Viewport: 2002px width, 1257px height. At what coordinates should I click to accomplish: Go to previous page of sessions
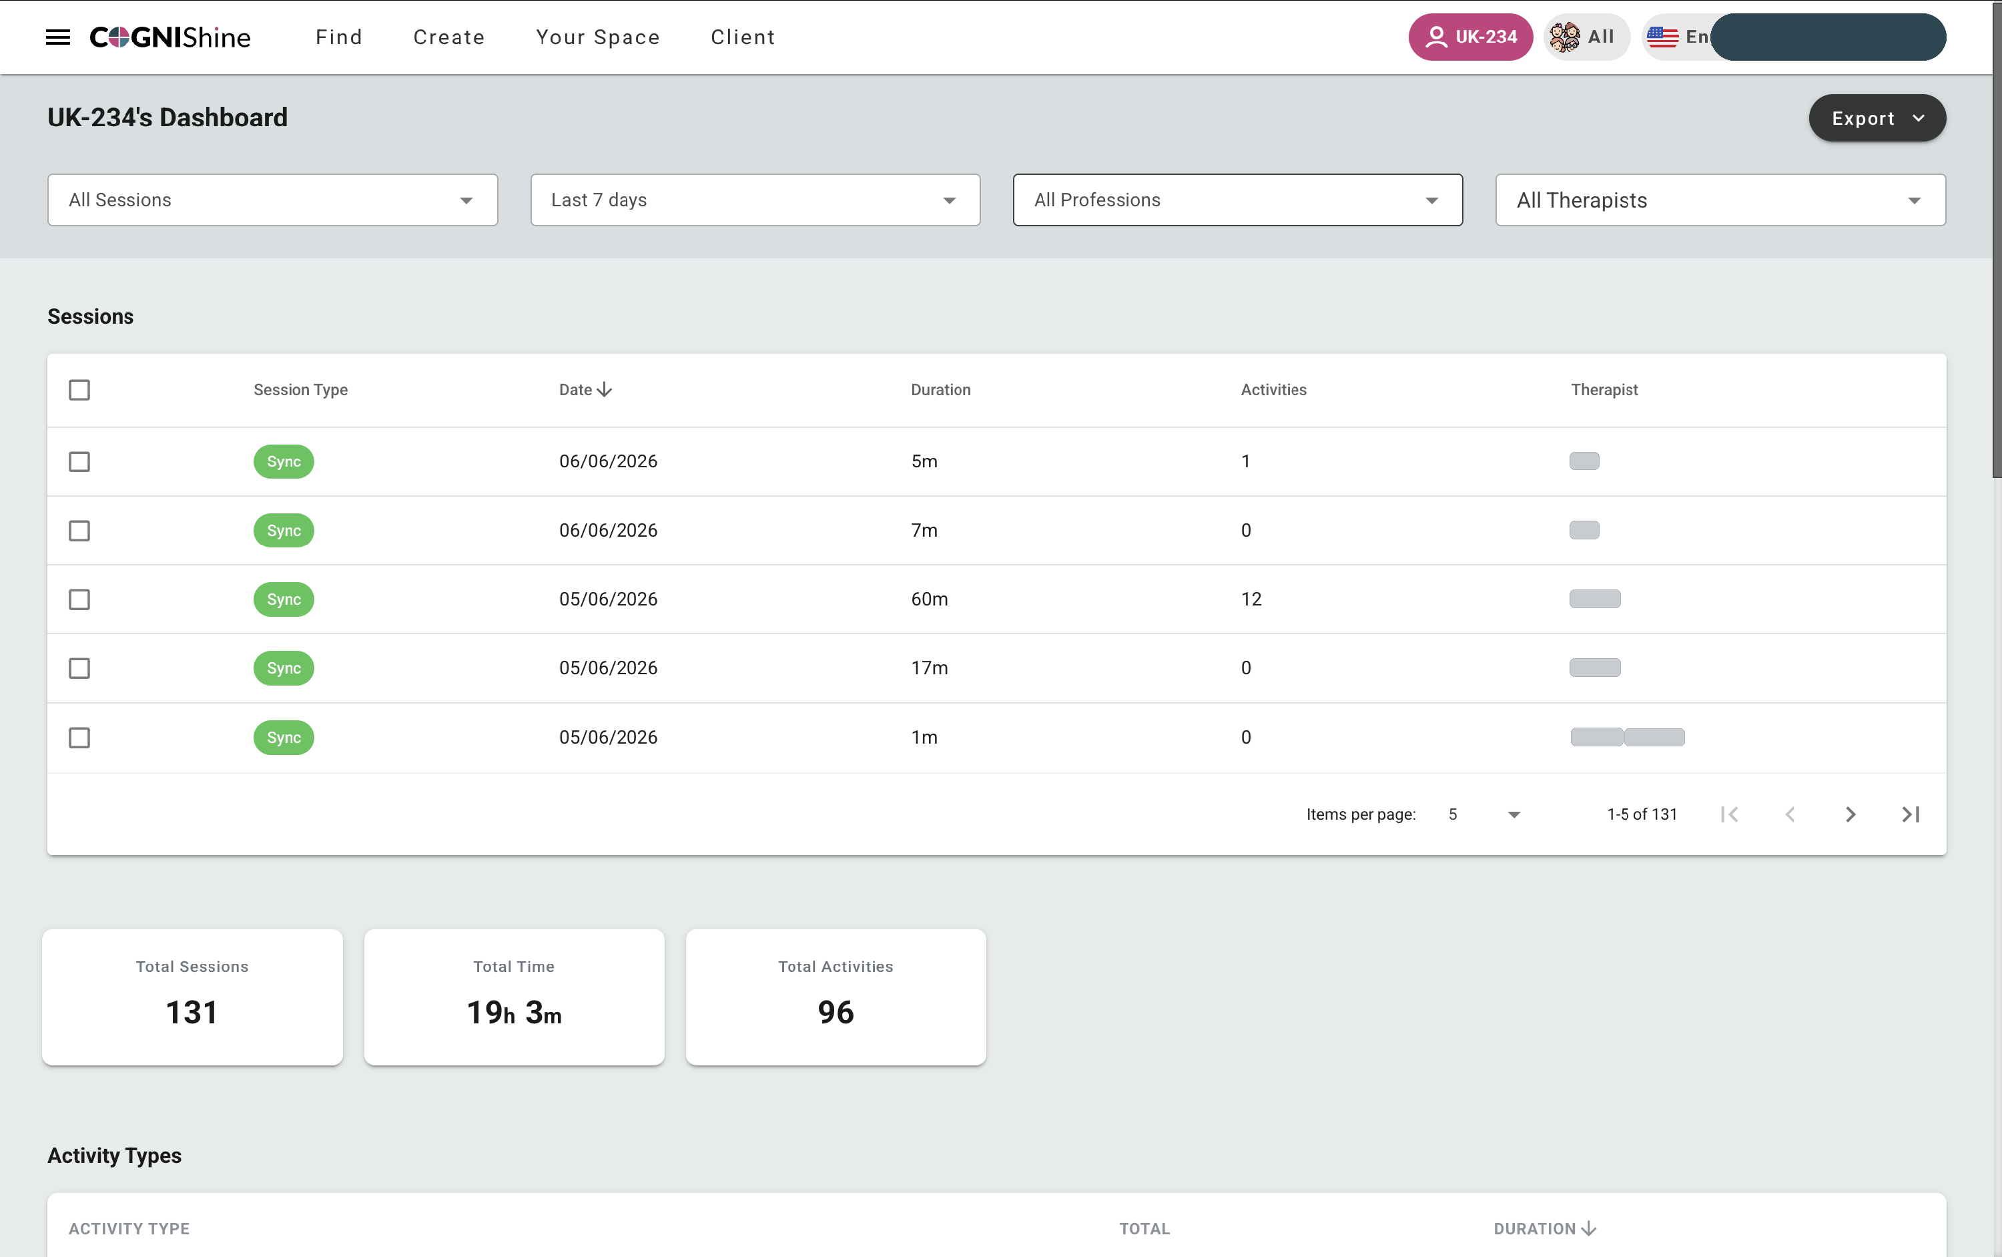pyautogui.click(x=1790, y=814)
